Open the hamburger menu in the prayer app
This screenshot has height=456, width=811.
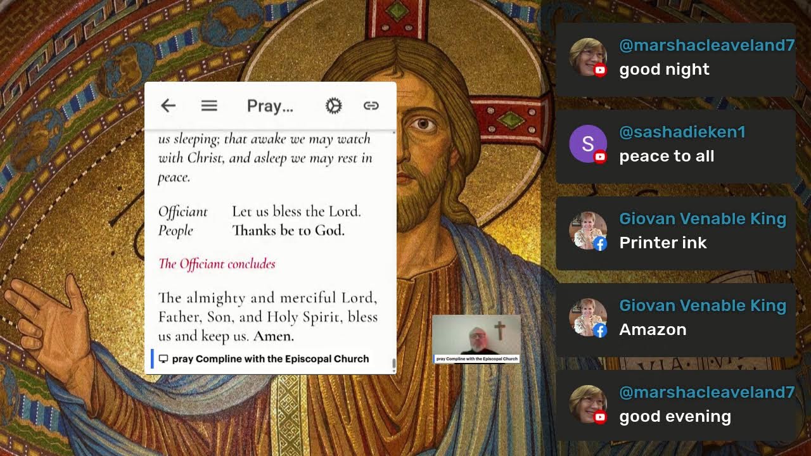click(209, 106)
